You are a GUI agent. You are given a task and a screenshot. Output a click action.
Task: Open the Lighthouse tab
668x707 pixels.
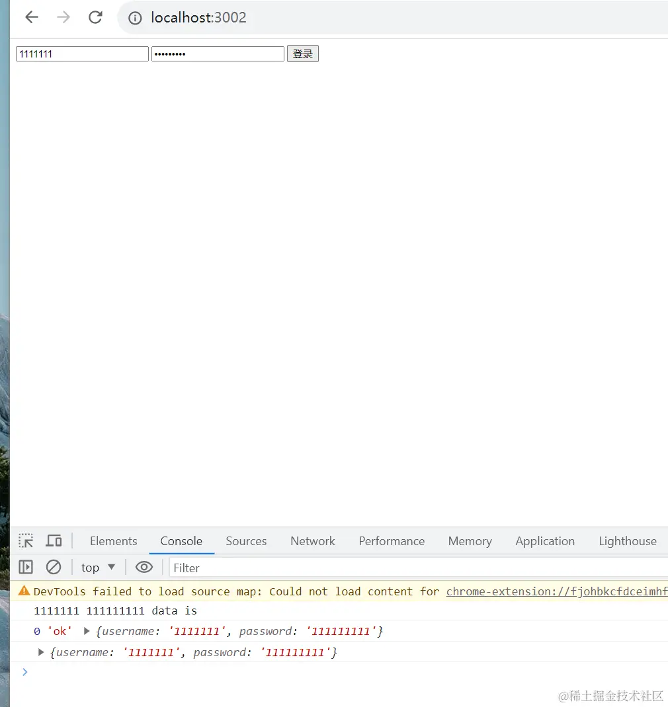click(628, 541)
